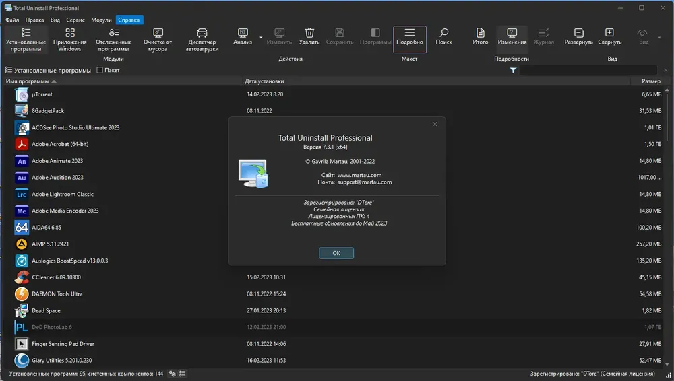Open the Приложения Windows module
Image resolution: width=674 pixels, height=381 pixels.
69,40
